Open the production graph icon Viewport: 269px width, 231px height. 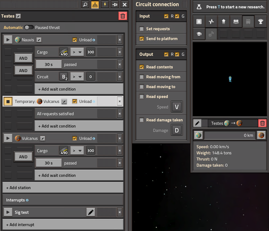point(211,22)
